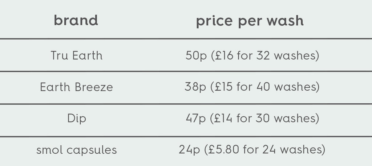
Task: Click the divider line under Tru Earth row
Action: click(x=186, y=71)
